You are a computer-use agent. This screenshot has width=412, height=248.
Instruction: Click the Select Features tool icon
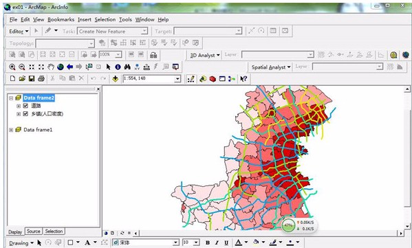89,67
